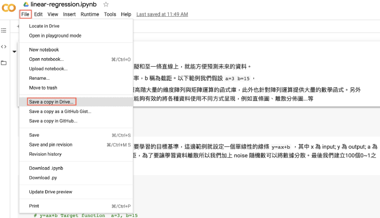Open the Edit menu
The width and height of the screenshot is (380, 218).
coord(39,14)
